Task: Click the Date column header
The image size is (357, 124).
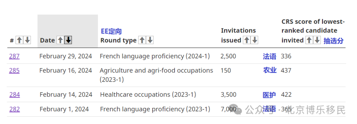Action: [x=47, y=41]
